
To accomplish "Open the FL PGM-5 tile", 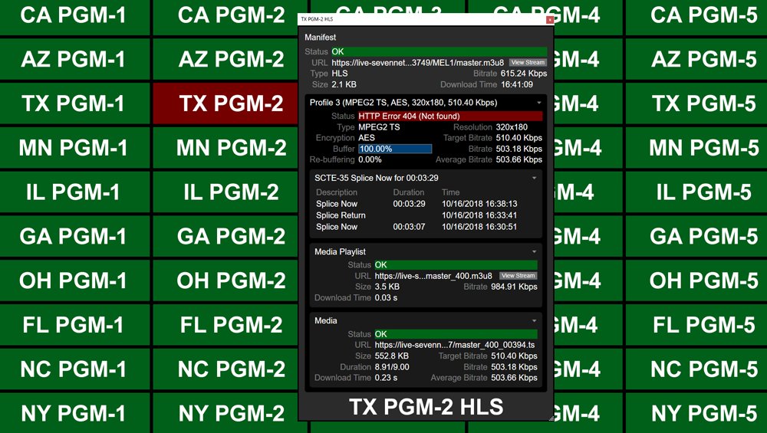I will tap(696, 325).
